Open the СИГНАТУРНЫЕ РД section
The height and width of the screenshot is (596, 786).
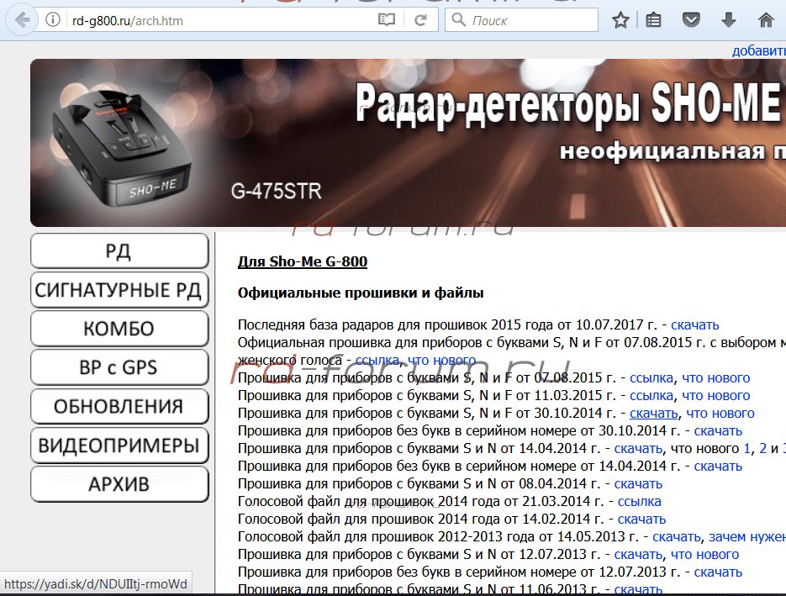pyautogui.click(x=119, y=290)
